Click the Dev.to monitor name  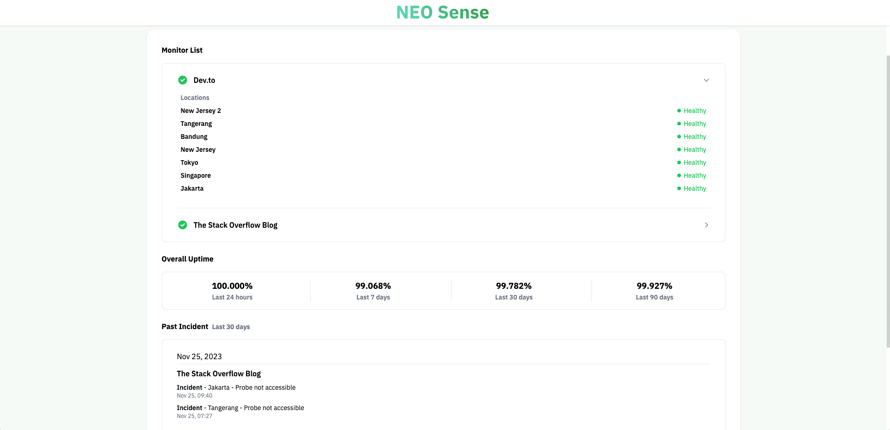[203, 80]
